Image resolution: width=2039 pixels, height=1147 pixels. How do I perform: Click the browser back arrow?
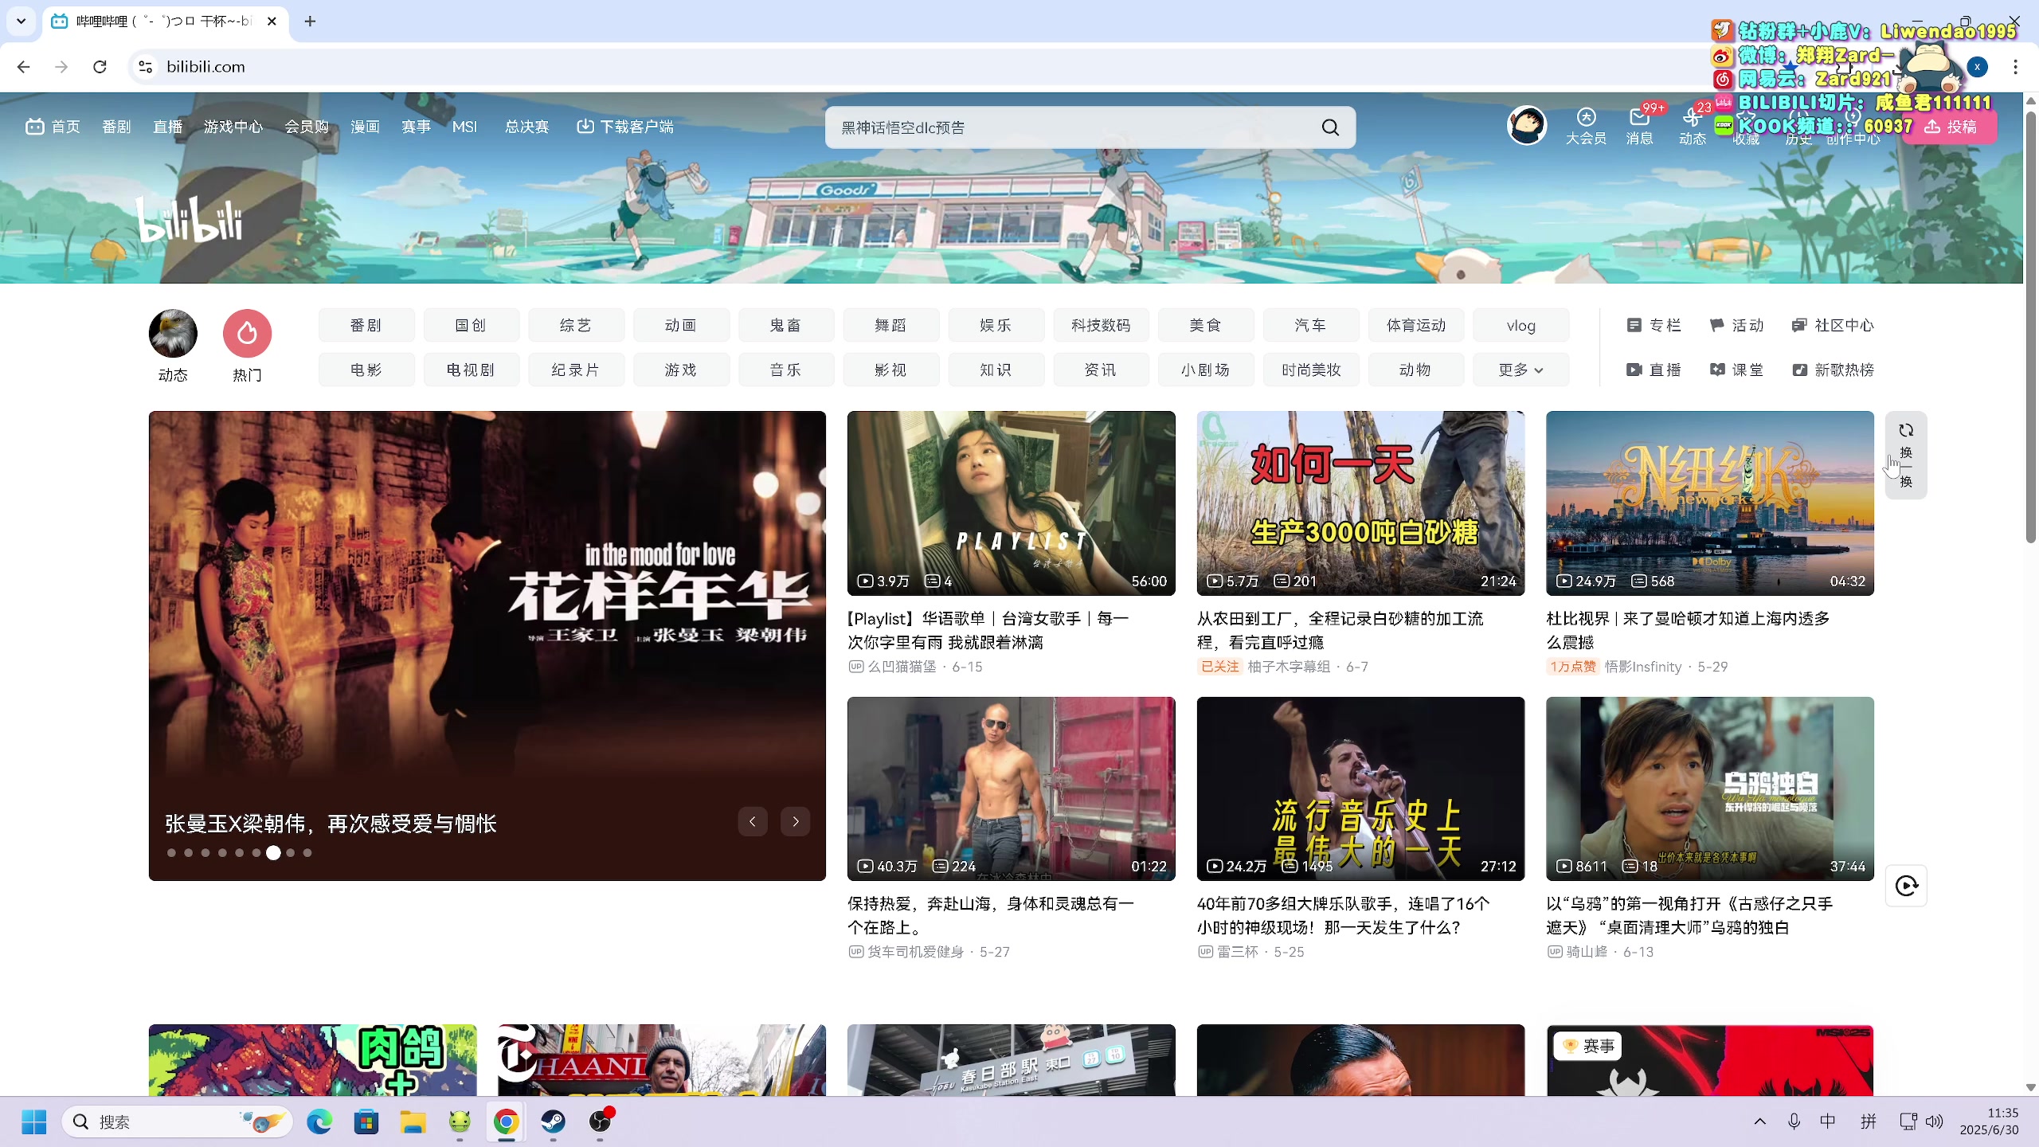pos(23,67)
